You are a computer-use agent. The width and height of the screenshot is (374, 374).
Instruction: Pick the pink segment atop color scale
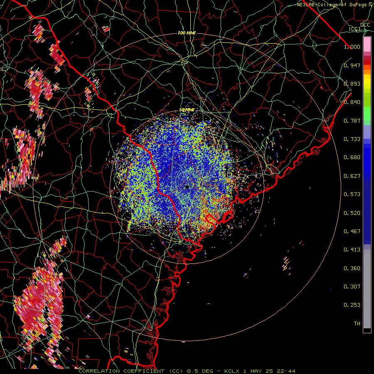367,44
